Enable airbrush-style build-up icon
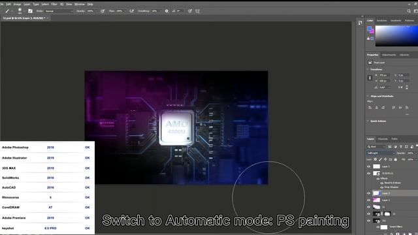 pyautogui.click(x=132, y=11)
